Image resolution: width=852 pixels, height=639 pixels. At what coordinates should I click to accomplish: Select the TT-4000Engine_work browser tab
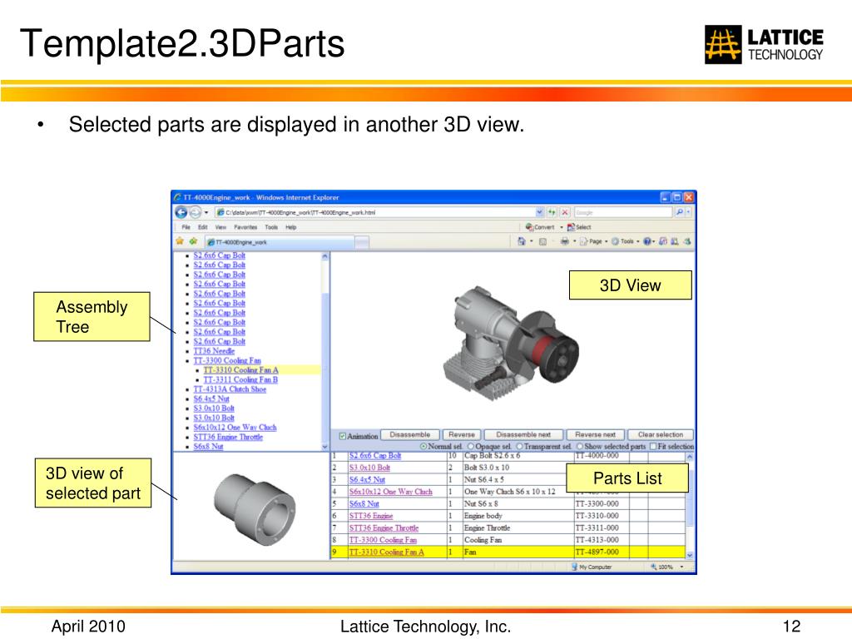[x=280, y=242]
